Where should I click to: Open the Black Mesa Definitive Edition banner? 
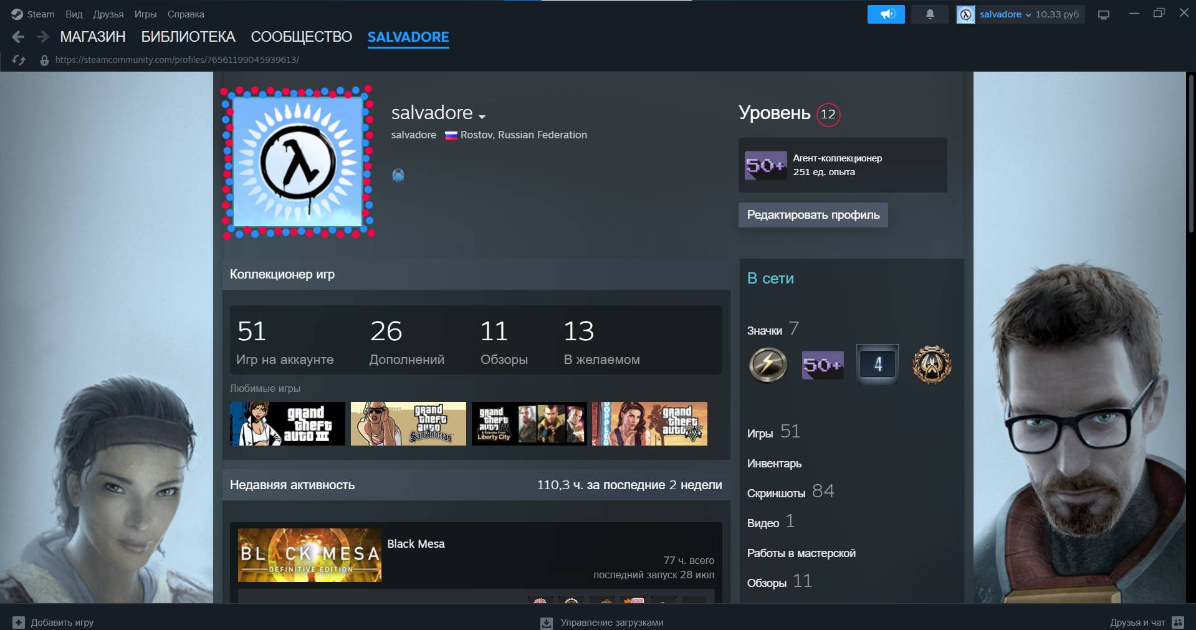coord(310,555)
